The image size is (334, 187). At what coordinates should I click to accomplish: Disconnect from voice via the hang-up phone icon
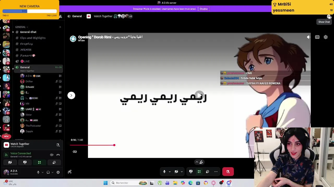[58, 155]
